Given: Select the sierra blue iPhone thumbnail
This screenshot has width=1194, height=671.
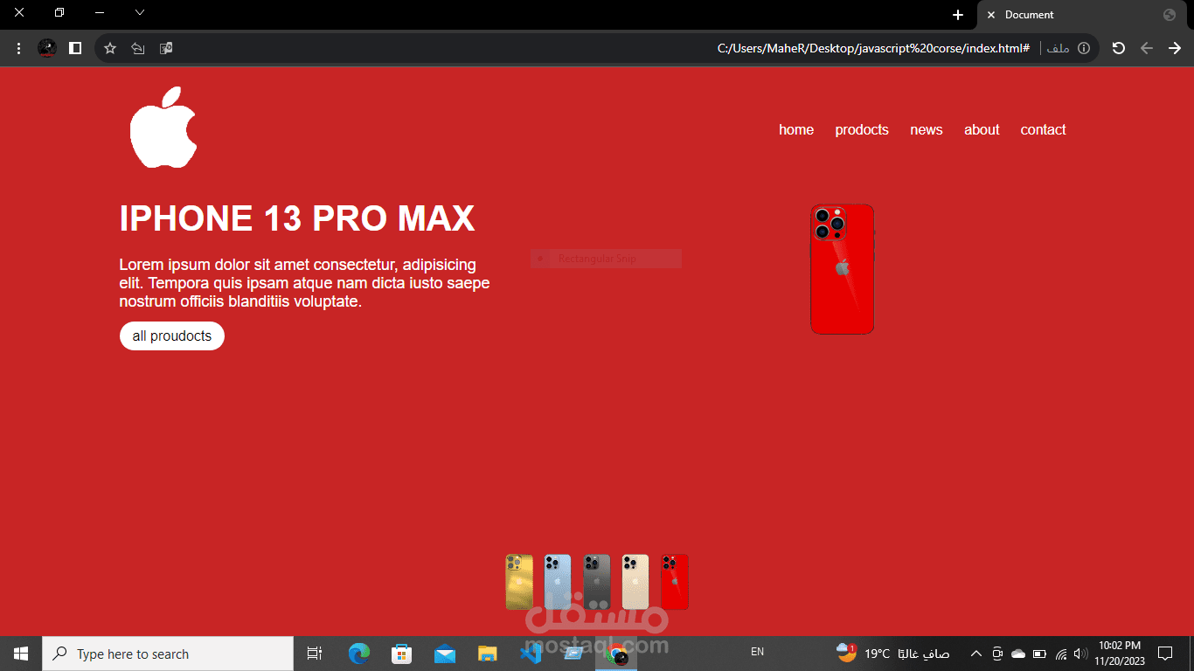Looking at the screenshot, I should tap(558, 582).
